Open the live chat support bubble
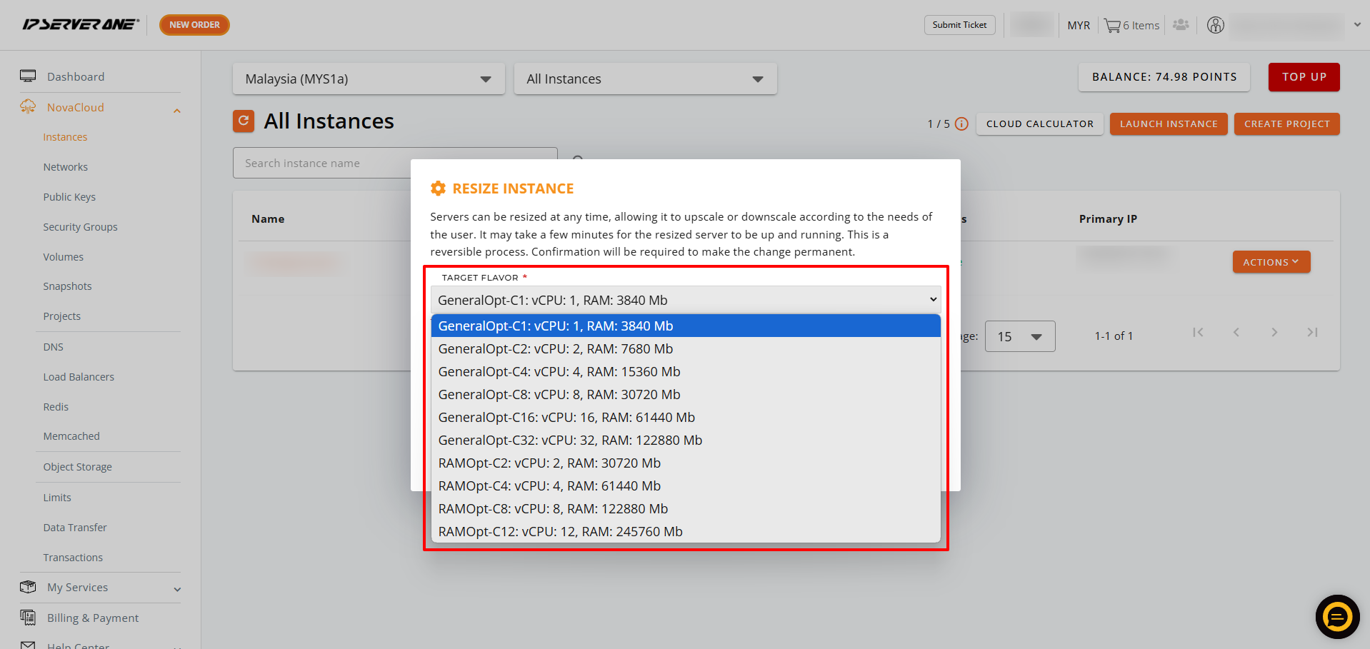Screen dimensions: 1370x649 tap(1337, 616)
